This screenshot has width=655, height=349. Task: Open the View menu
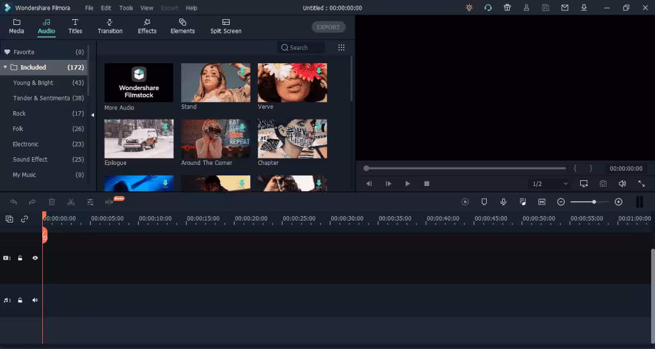coord(146,8)
